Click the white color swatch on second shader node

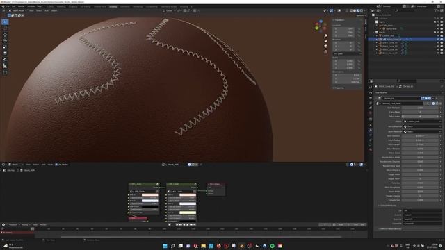[188, 203]
